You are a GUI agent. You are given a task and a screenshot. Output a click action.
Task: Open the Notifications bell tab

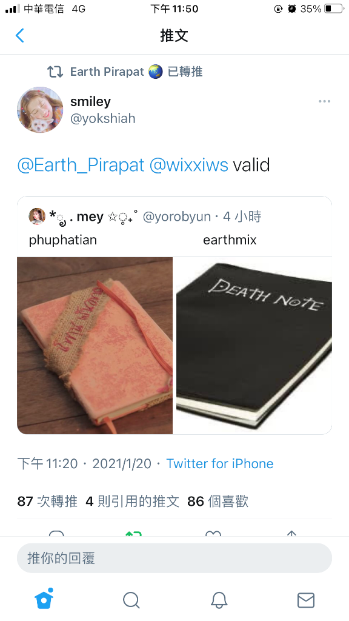tap(219, 600)
